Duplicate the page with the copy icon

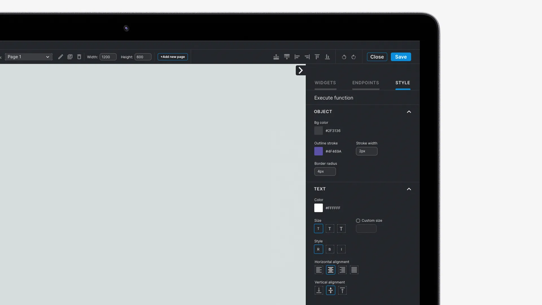[70, 57]
